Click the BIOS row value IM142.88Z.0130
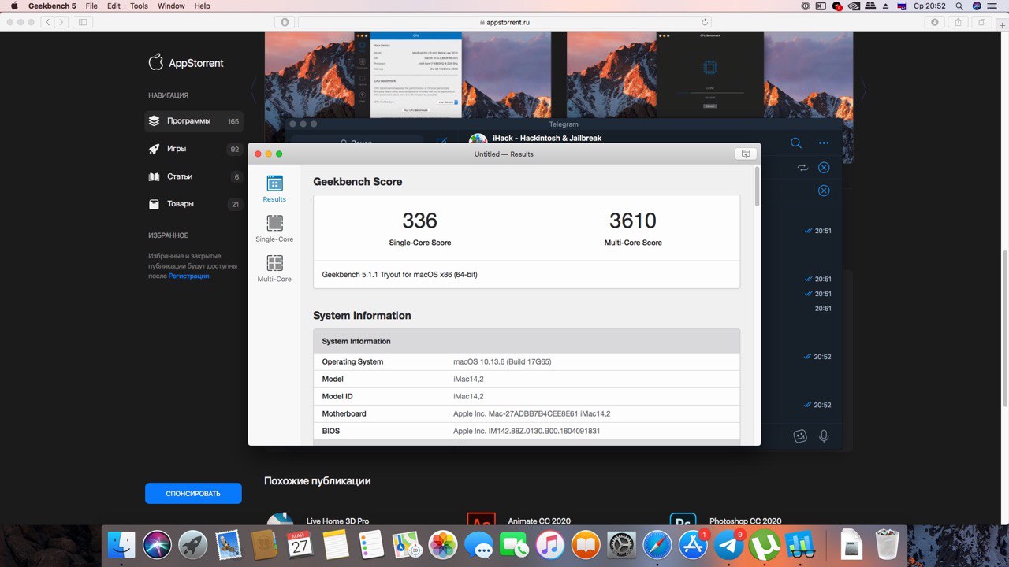This screenshot has width=1009, height=567. tap(527, 431)
